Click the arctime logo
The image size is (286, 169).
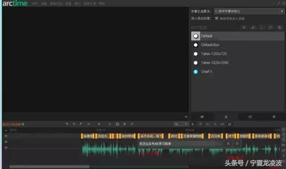(x=15, y=3)
